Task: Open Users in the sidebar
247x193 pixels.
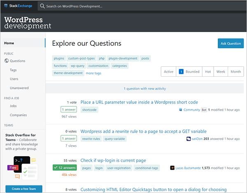Action: pos(14,79)
